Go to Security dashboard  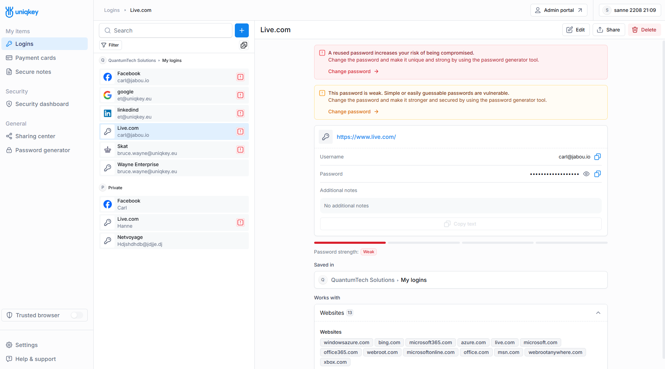42,104
